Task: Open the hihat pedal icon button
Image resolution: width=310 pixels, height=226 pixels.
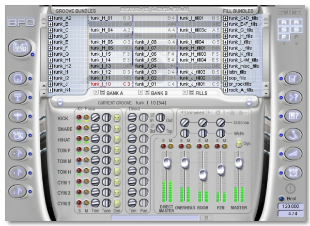Action: (293, 135)
